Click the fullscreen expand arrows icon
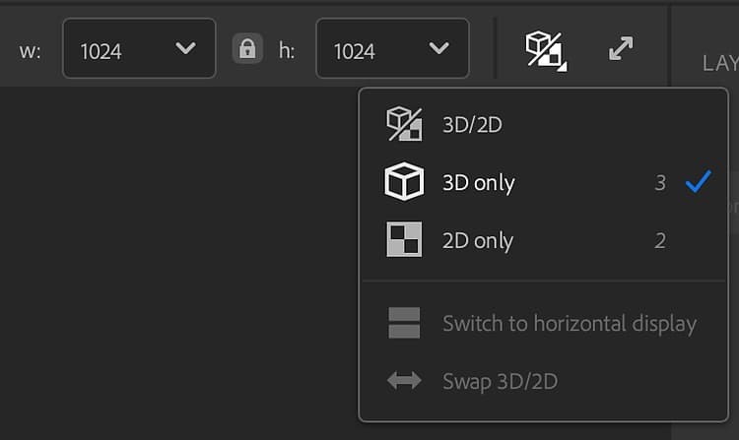739x440 pixels. click(621, 48)
